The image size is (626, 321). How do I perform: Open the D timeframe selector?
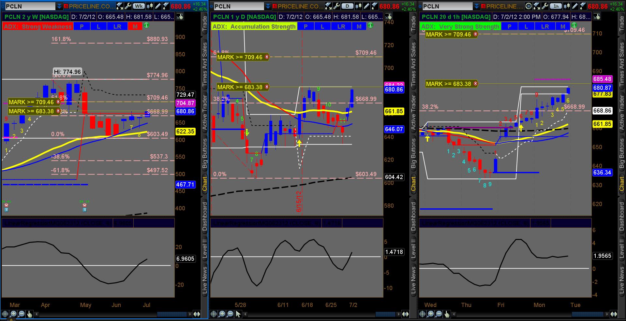click(x=348, y=6)
